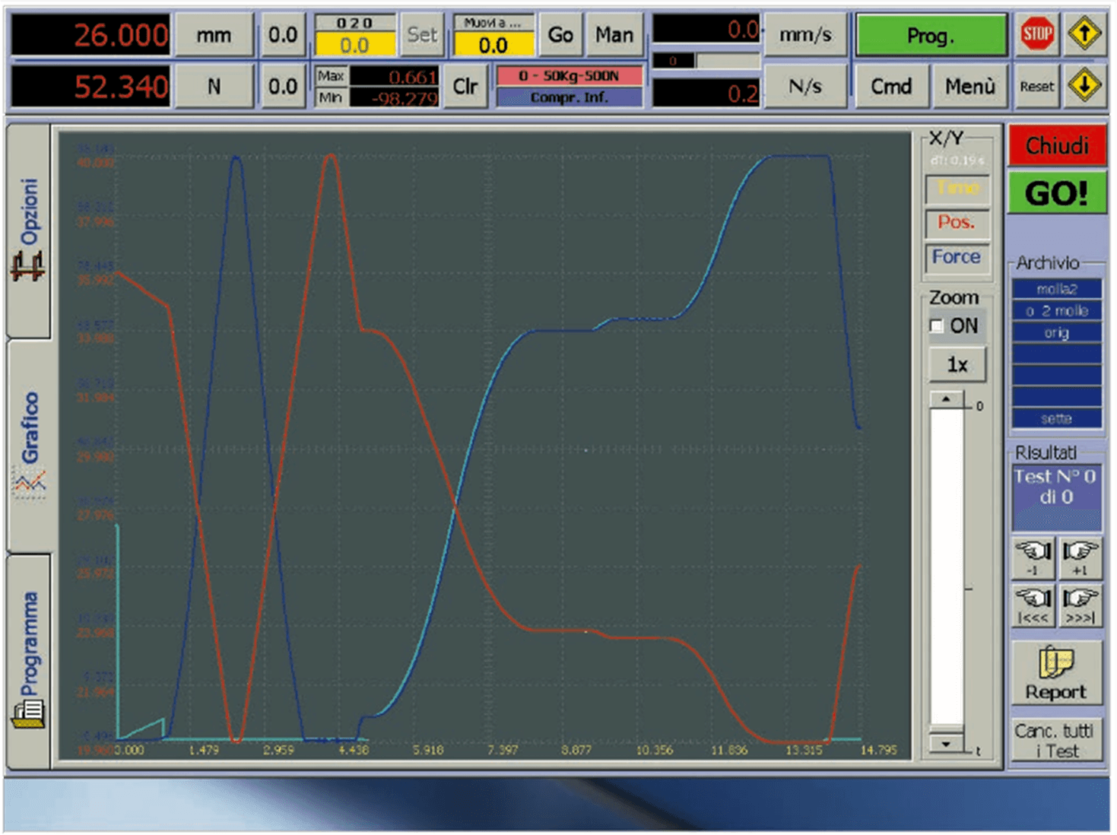
Task: Toggle the Pos. curve display
Action: click(x=957, y=222)
